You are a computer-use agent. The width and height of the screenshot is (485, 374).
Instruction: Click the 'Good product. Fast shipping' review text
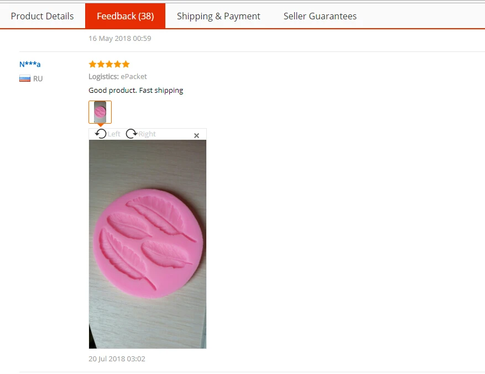coord(136,90)
